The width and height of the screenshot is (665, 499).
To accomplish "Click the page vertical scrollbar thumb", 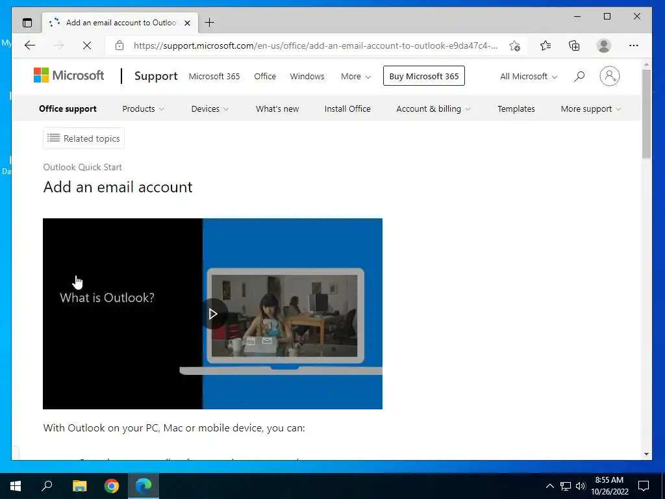I will [646, 114].
